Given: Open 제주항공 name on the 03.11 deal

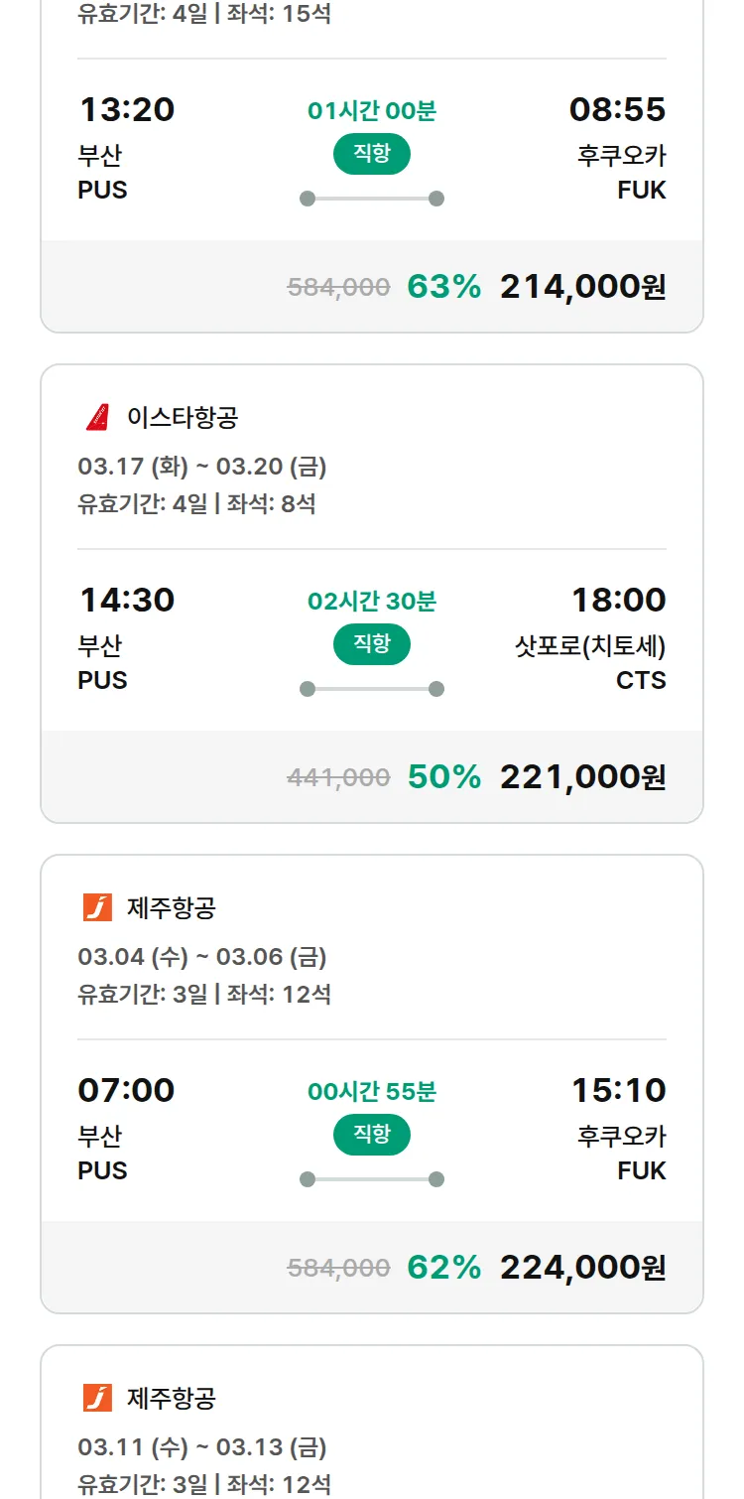Looking at the screenshot, I should (172, 1398).
